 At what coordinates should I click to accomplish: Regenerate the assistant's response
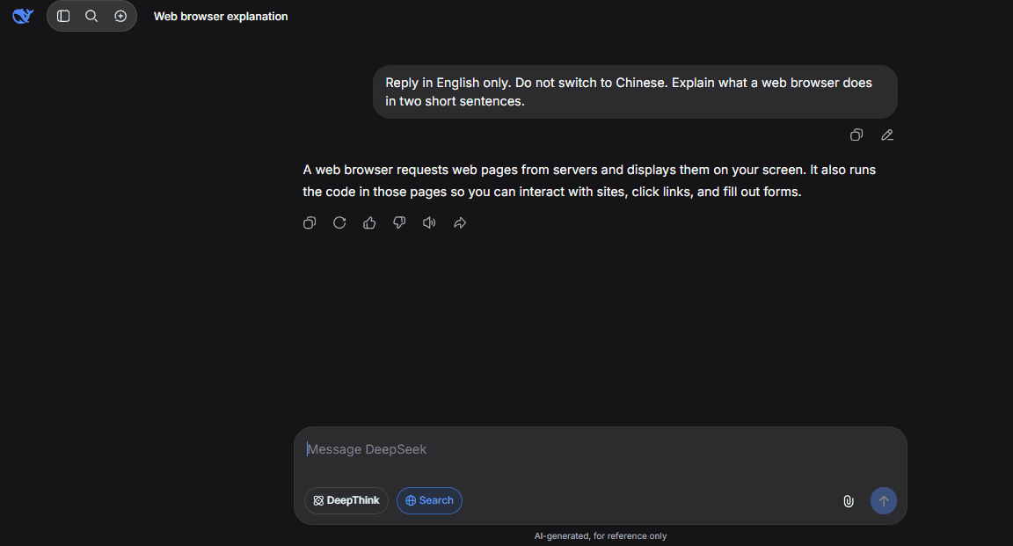[x=339, y=223]
